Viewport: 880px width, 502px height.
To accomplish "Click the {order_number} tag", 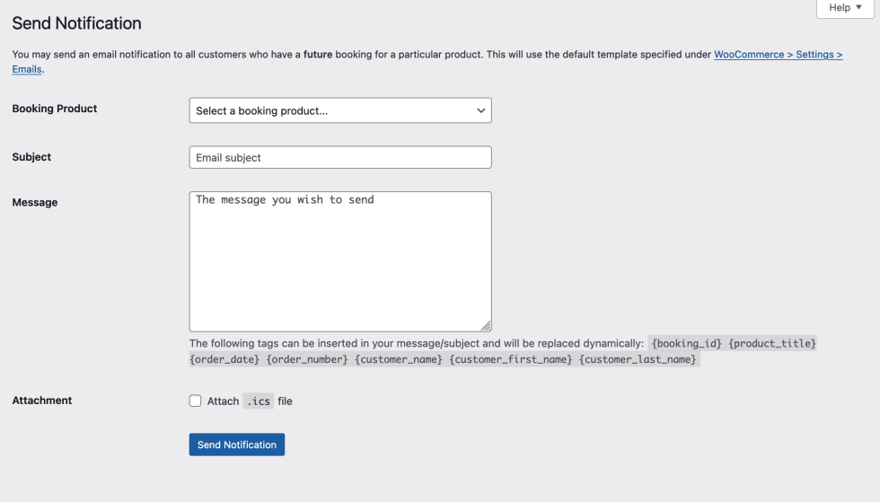I will pos(306,360).
